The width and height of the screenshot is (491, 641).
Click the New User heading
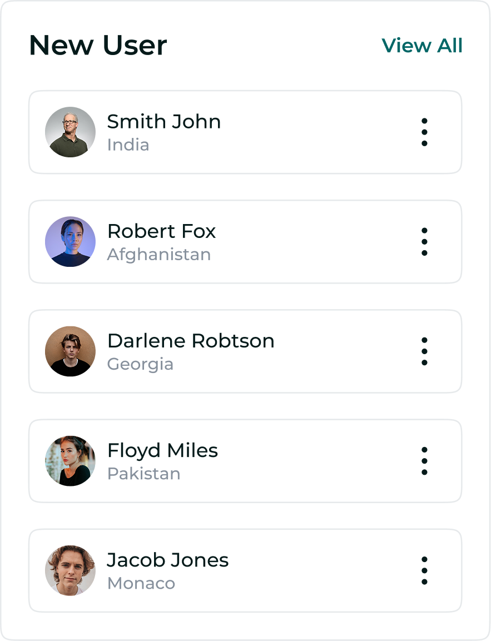pos(98,46)
